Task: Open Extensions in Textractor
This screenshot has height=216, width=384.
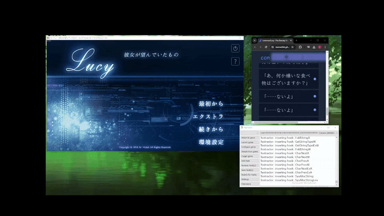Action: [249, 184]
